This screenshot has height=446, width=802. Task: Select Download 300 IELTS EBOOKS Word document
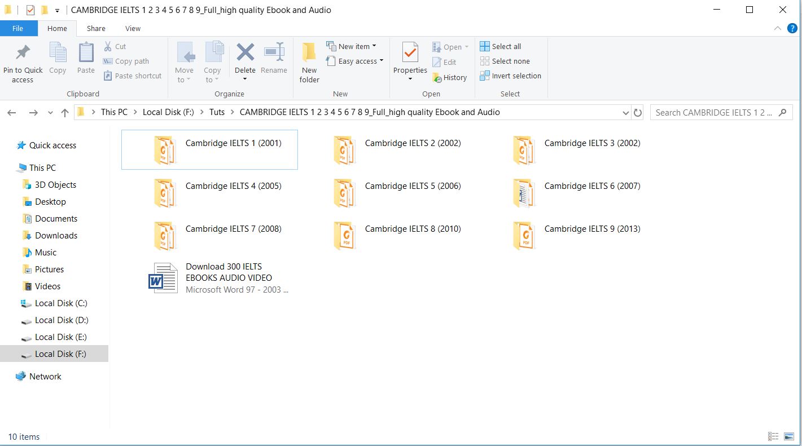click(209, 278)
